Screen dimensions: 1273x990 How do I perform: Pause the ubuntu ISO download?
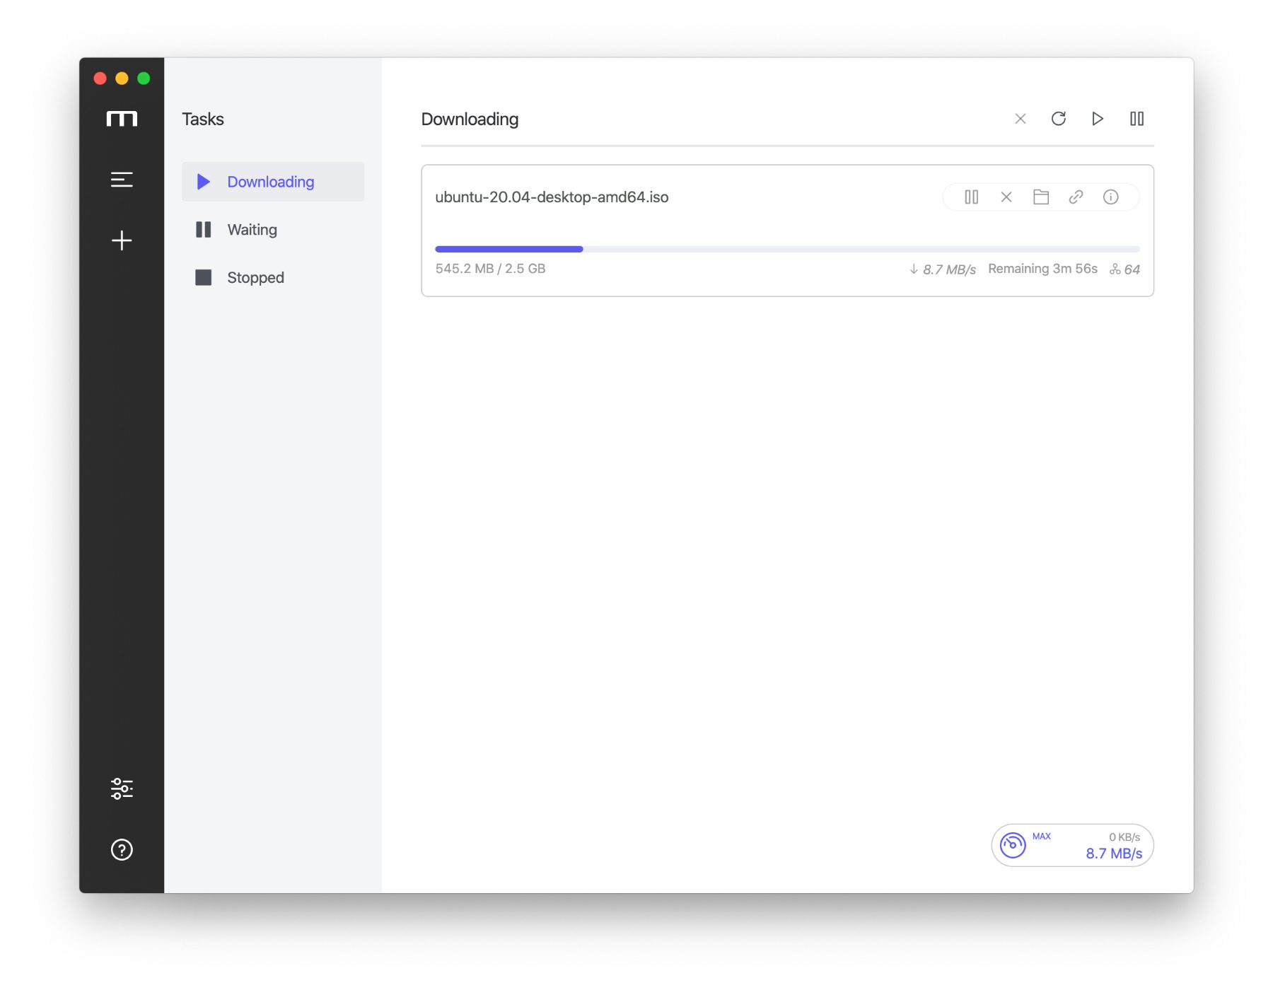tap(971, 197)
